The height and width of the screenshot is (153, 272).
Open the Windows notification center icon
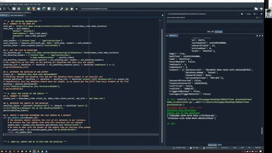point(261,151)
